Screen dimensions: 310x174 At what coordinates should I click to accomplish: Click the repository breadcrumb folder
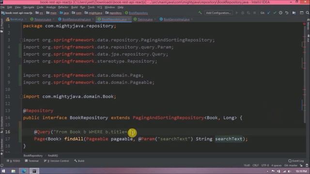tap(113, 13)
